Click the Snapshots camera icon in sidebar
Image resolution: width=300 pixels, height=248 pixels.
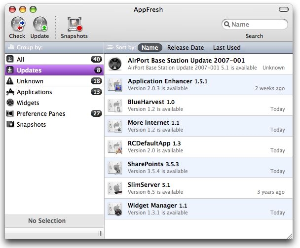pyautogui.click(x=10, y=124)
